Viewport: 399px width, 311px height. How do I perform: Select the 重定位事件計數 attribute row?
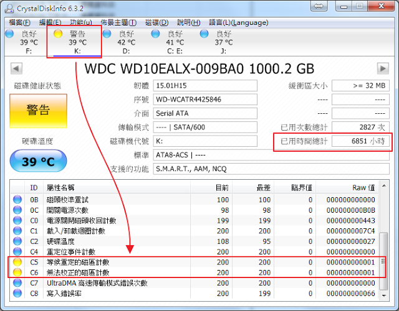[195, 252]
